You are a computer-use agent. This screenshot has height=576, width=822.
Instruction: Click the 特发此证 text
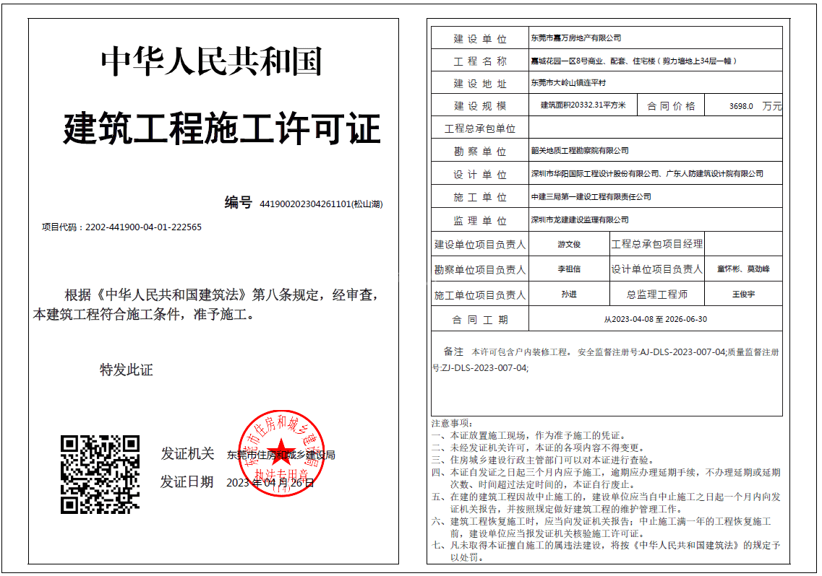(x=127, y=370)
